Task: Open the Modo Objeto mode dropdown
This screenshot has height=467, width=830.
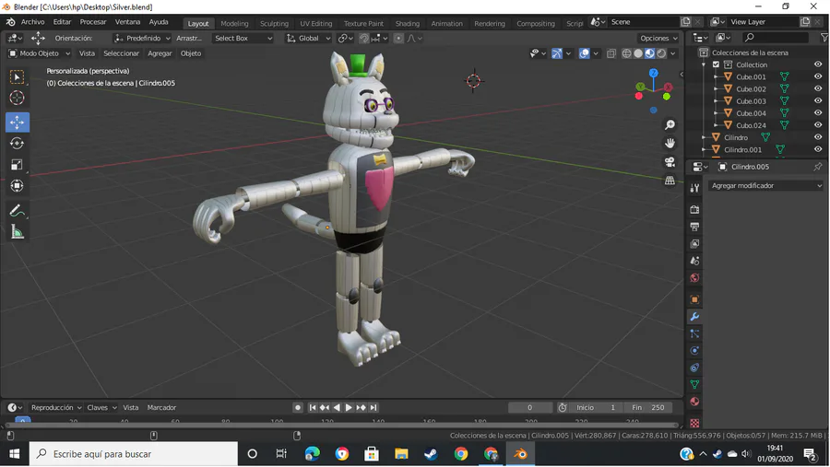Action: coord(39,53)
